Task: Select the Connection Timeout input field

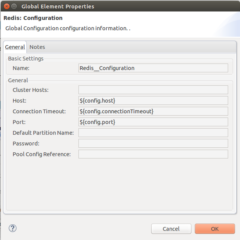Action: [153, 111]
